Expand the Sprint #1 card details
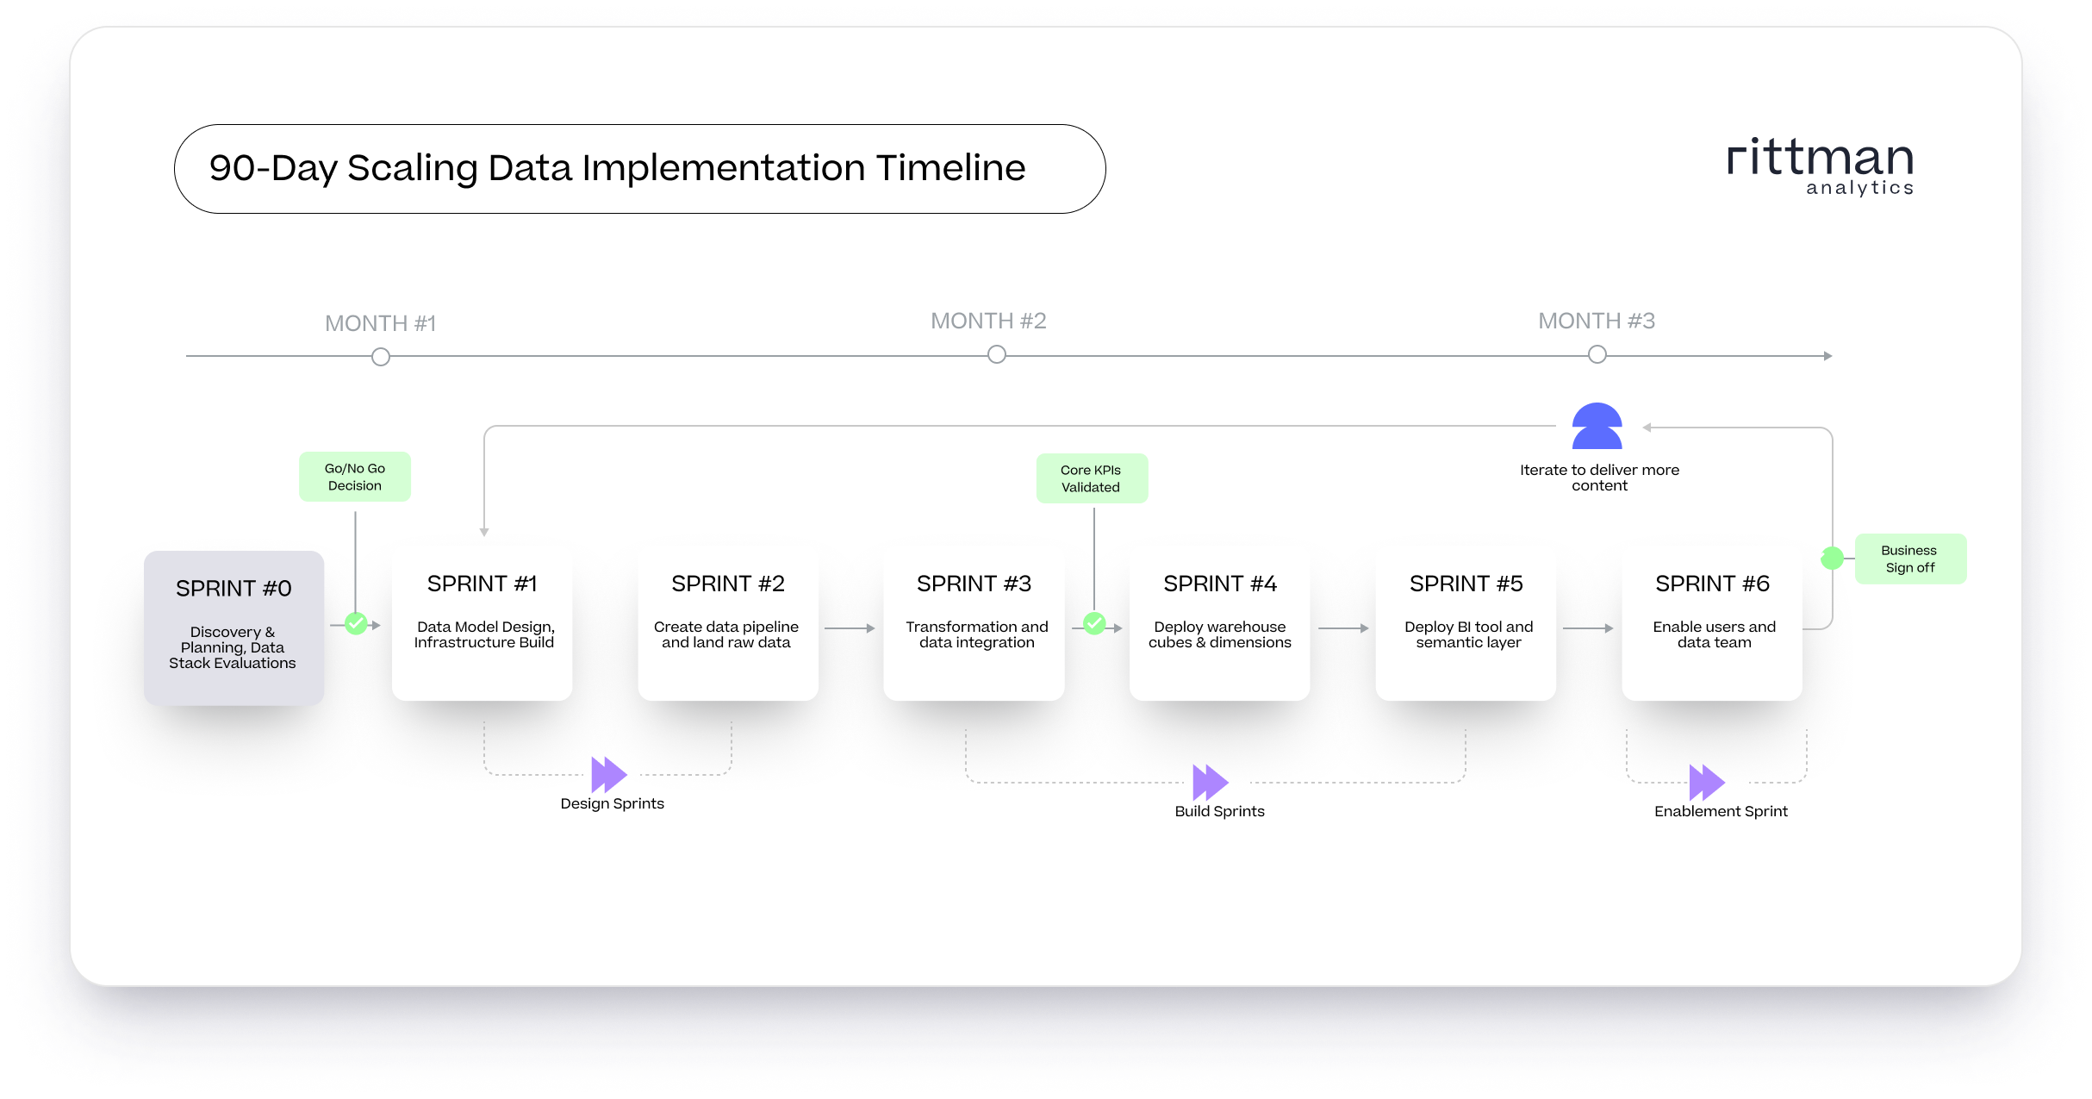Viewport: 2092px width, 1099px height. 482,619
